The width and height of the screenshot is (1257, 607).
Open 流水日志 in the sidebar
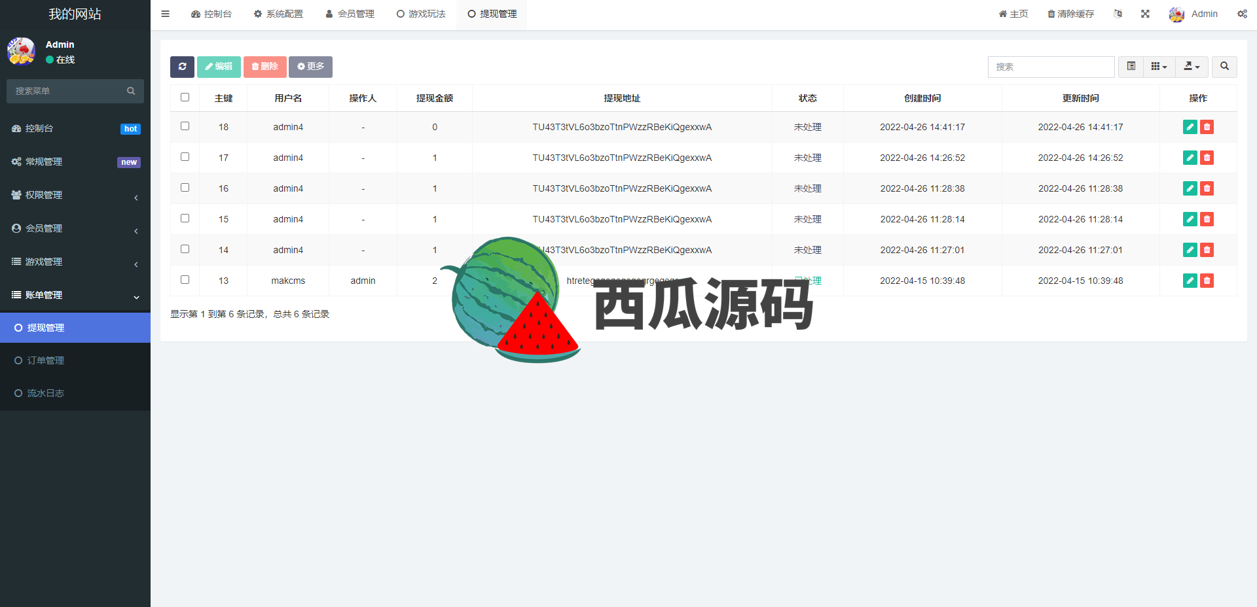pos(75,393)
